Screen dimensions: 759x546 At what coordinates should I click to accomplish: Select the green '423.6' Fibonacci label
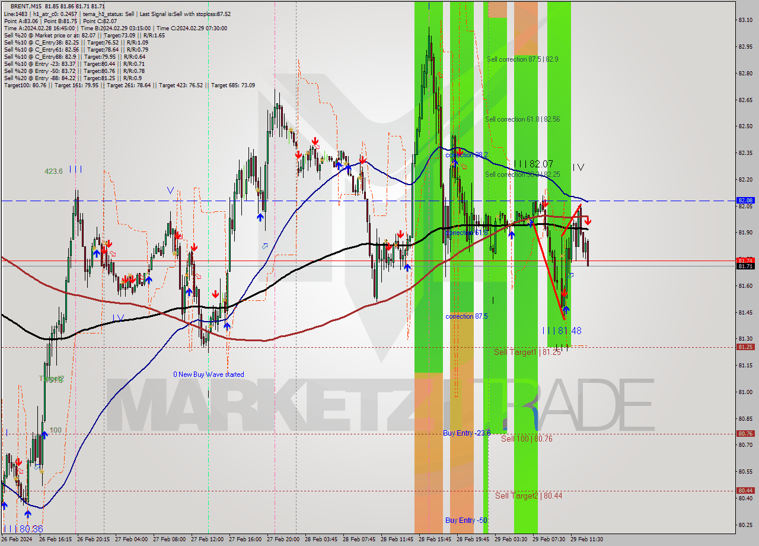point(53,171)
